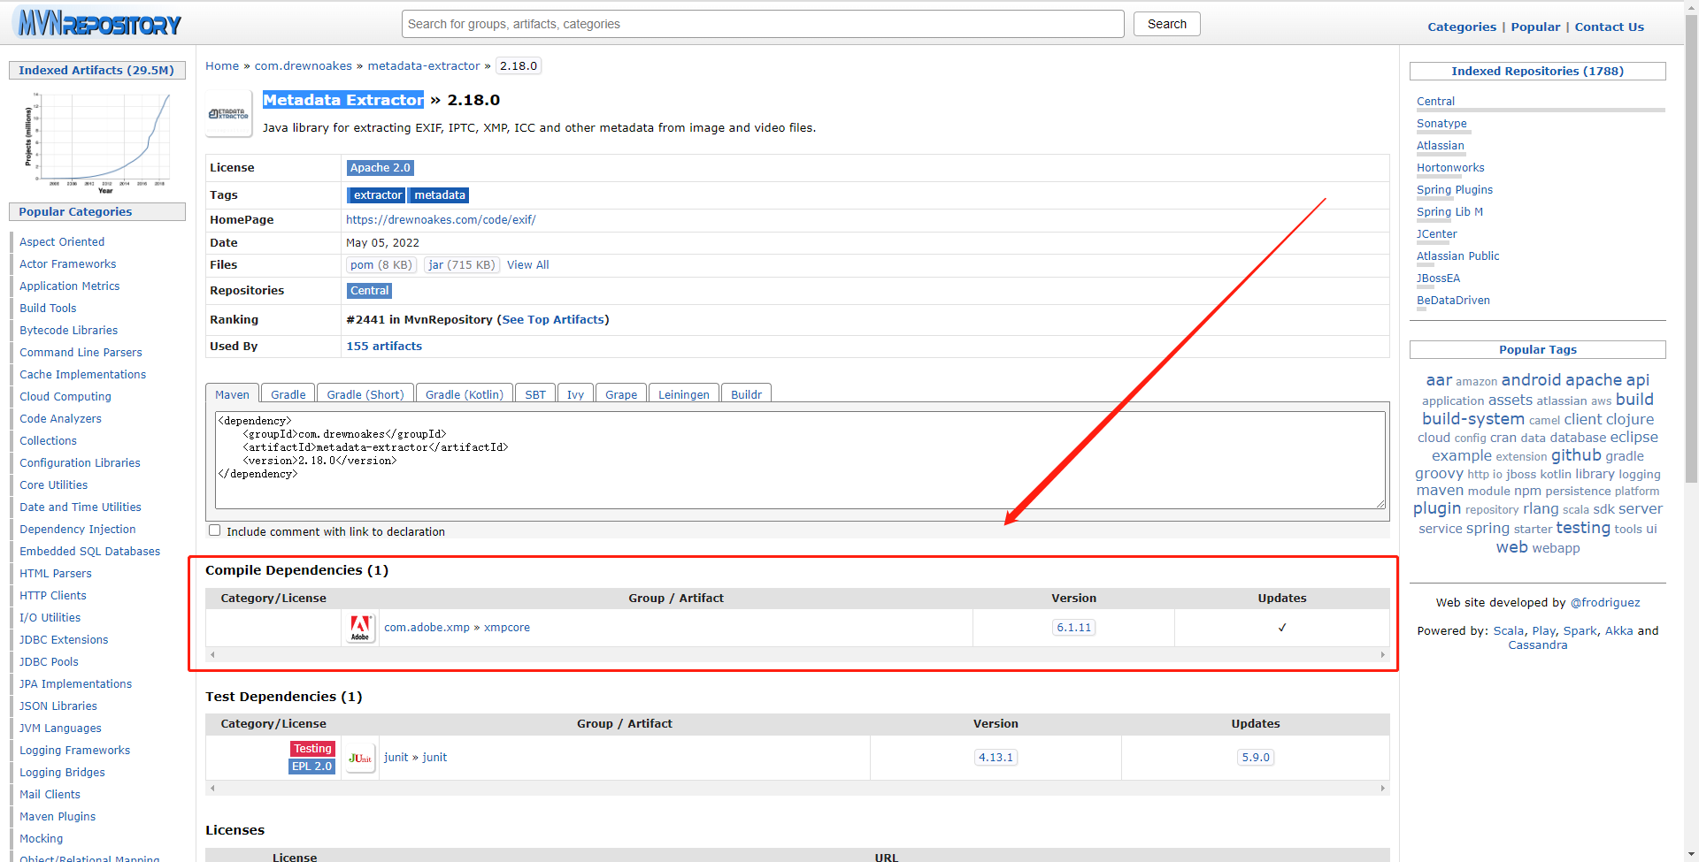Open the drewnoakes.com homepage link

tap(441, 220)
